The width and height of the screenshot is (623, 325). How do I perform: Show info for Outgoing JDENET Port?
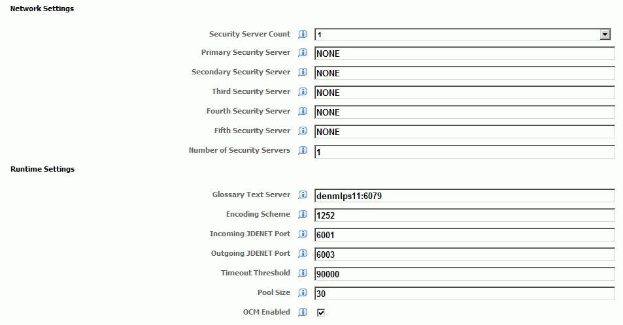coord(303,254)
